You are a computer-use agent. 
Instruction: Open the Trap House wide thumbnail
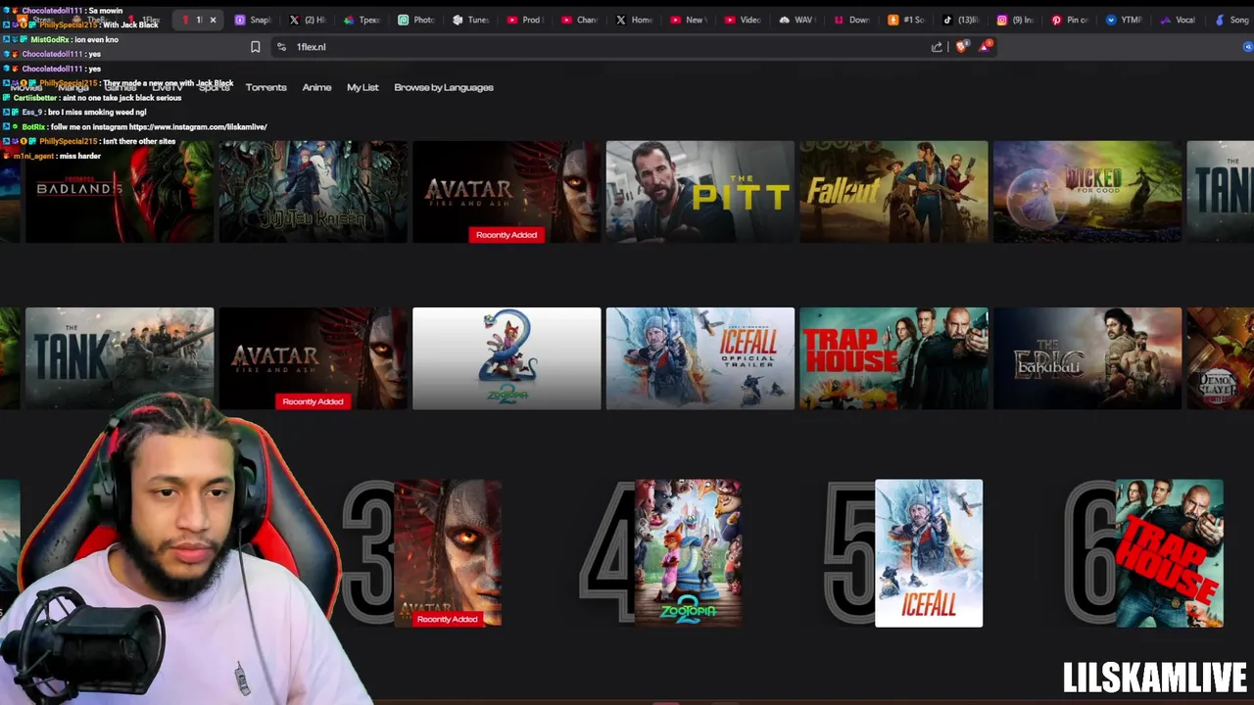893,358
